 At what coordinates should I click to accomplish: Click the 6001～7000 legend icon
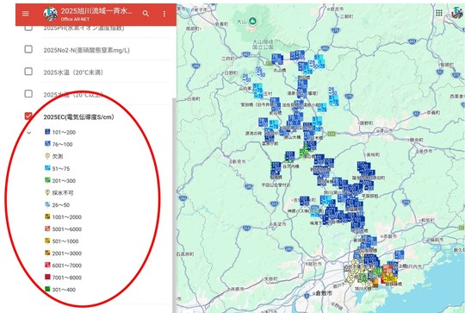tap(47, 265)
